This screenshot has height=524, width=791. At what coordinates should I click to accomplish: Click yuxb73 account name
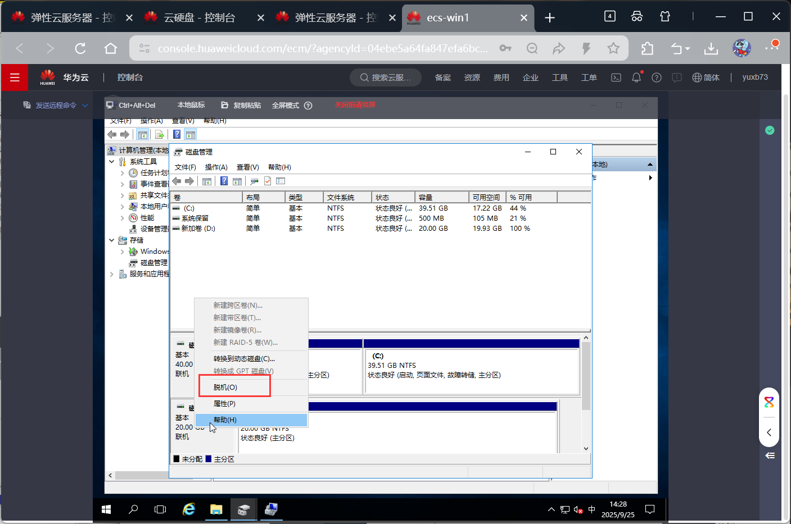point(755,78)
